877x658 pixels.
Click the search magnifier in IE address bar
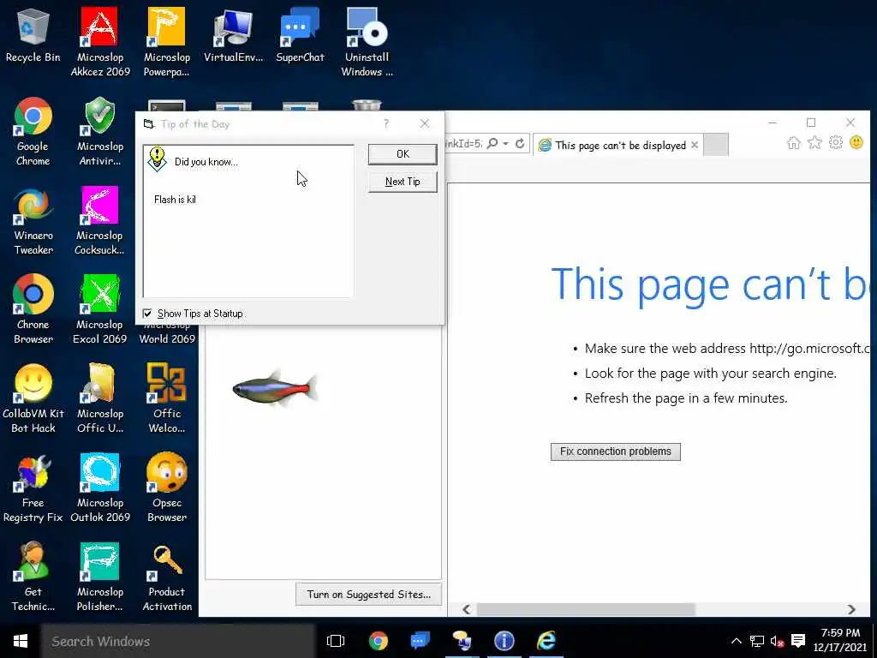click(x=492, y=144)
